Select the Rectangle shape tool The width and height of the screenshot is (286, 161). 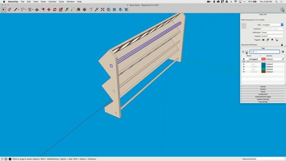[x=30, y=9]
